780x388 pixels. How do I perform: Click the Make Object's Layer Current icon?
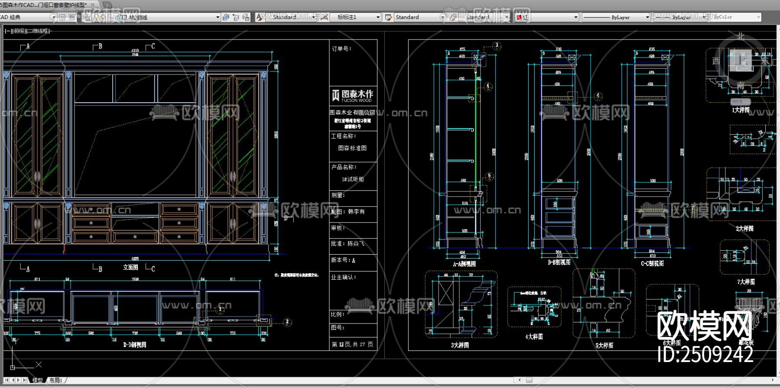[x=226, y=17]
